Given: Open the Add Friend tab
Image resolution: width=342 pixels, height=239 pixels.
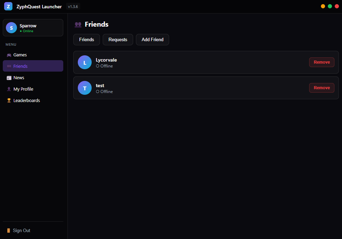Looking at the screenshot, I should point(152,39).
